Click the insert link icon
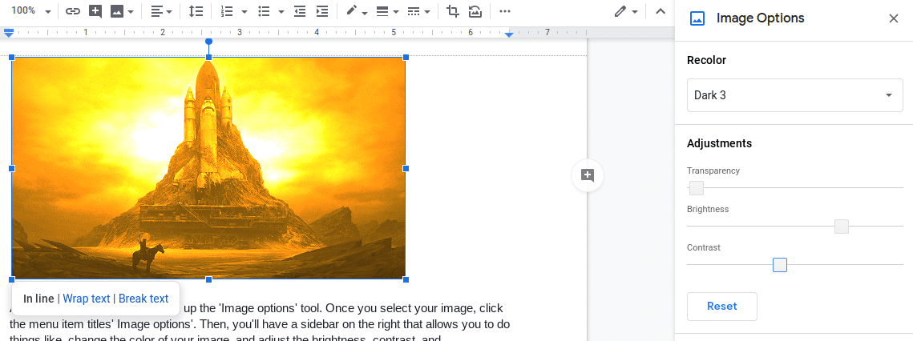Viewport: 913px width, 341px height. pyautogui.click(x=73, y=11)
